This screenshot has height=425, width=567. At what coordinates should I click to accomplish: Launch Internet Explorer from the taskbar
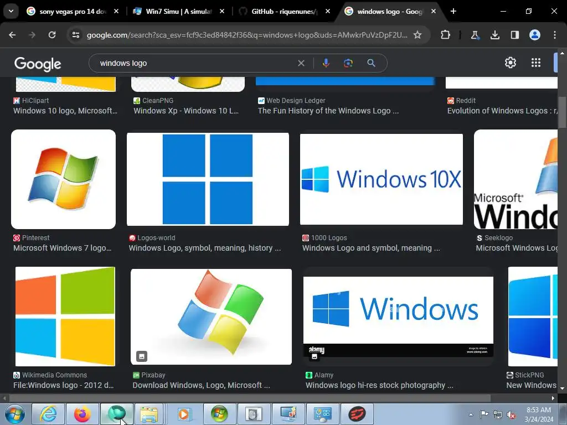coord(49,414)
